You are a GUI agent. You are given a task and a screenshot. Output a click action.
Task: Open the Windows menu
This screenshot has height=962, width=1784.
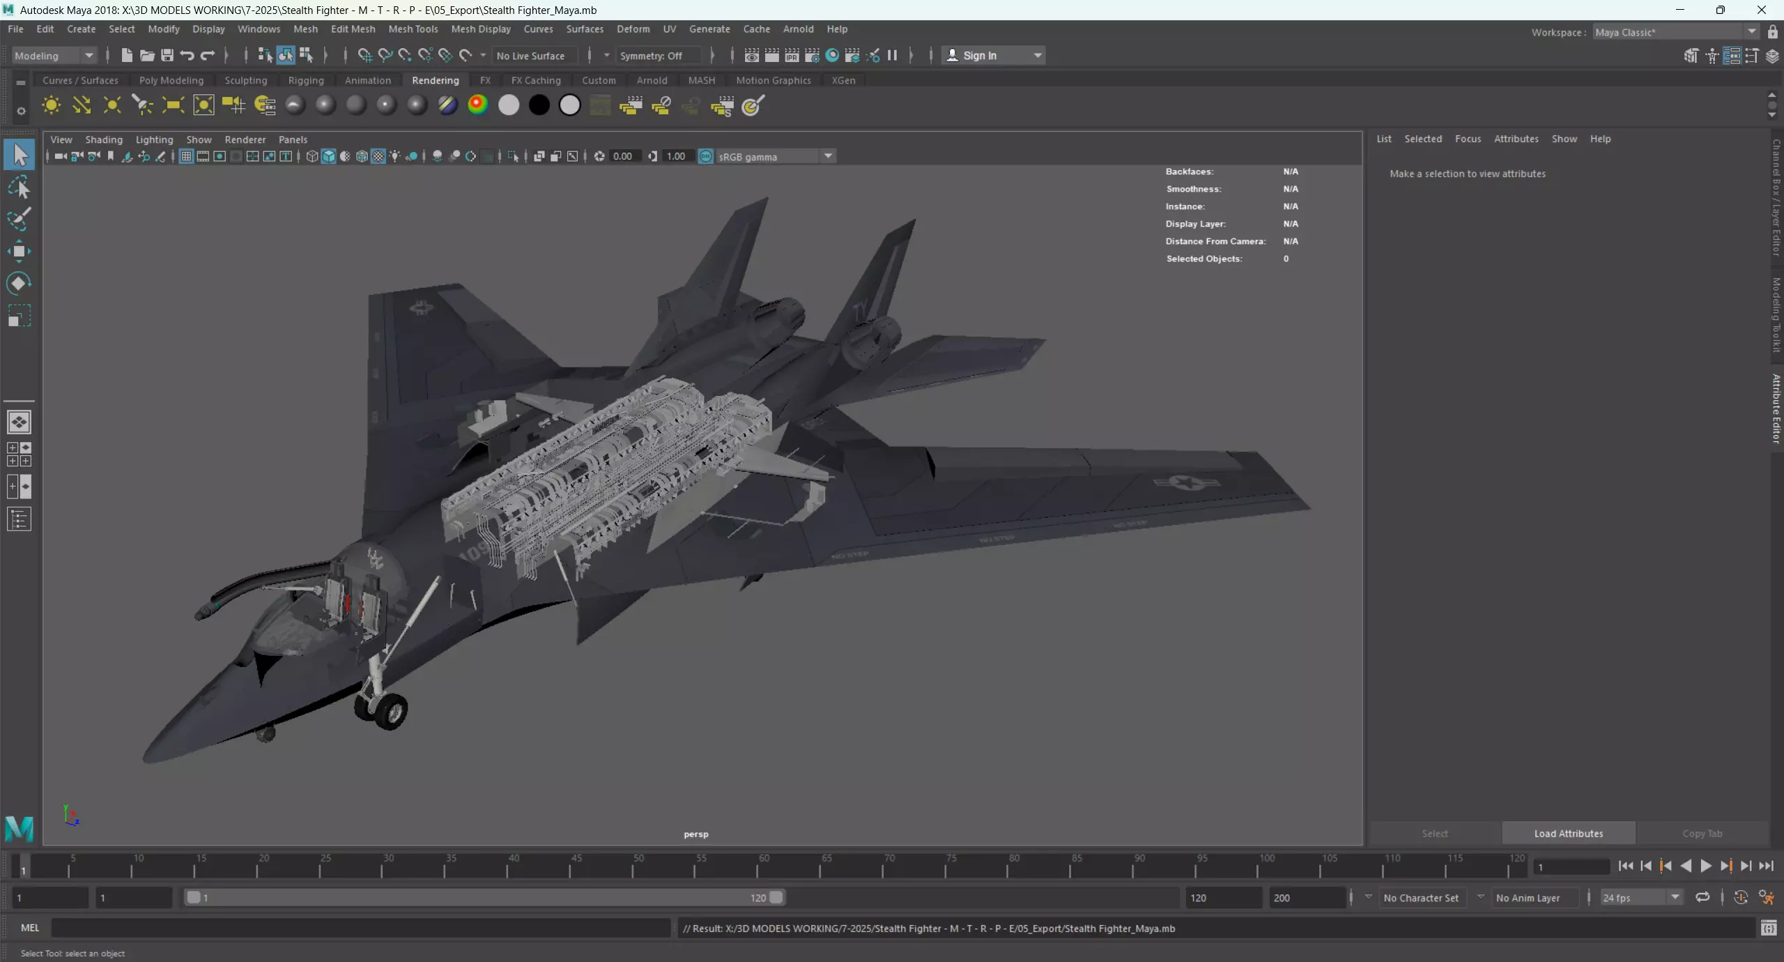click(259, 29)
